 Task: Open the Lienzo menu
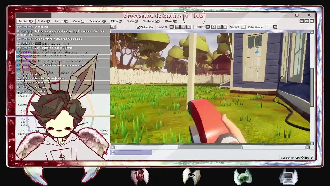point(62,21)
